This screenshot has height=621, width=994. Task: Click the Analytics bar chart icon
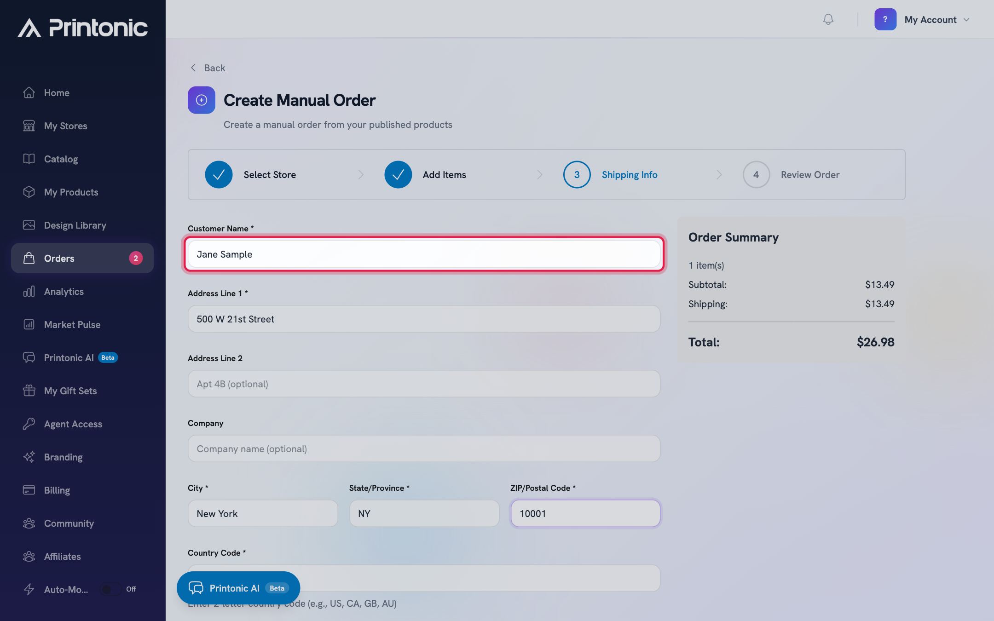29,291
